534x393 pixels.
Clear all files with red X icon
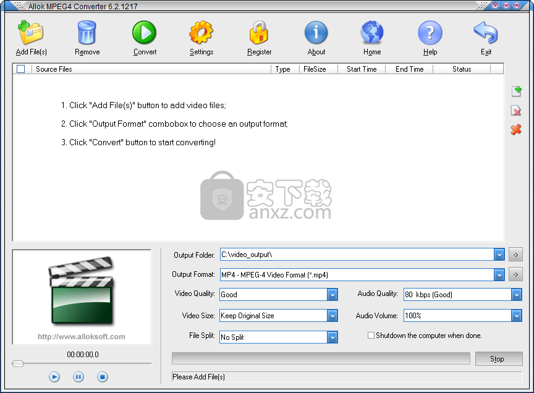pos(516,129)
